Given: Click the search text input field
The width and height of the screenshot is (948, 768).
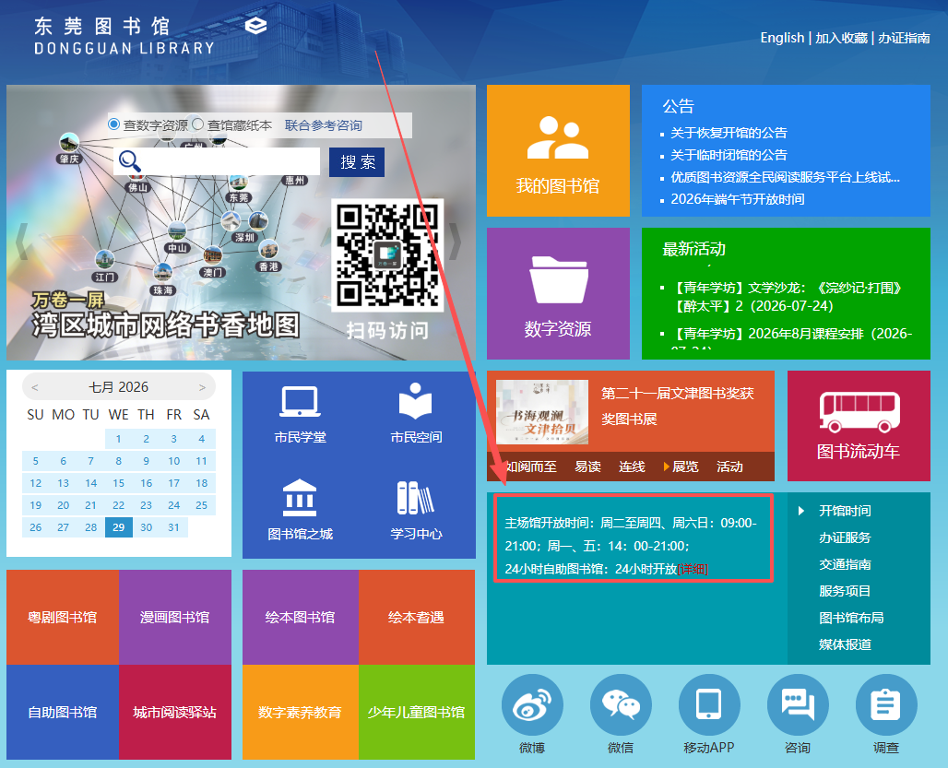Looking at the screenshot, I should [x=217, y=161].
